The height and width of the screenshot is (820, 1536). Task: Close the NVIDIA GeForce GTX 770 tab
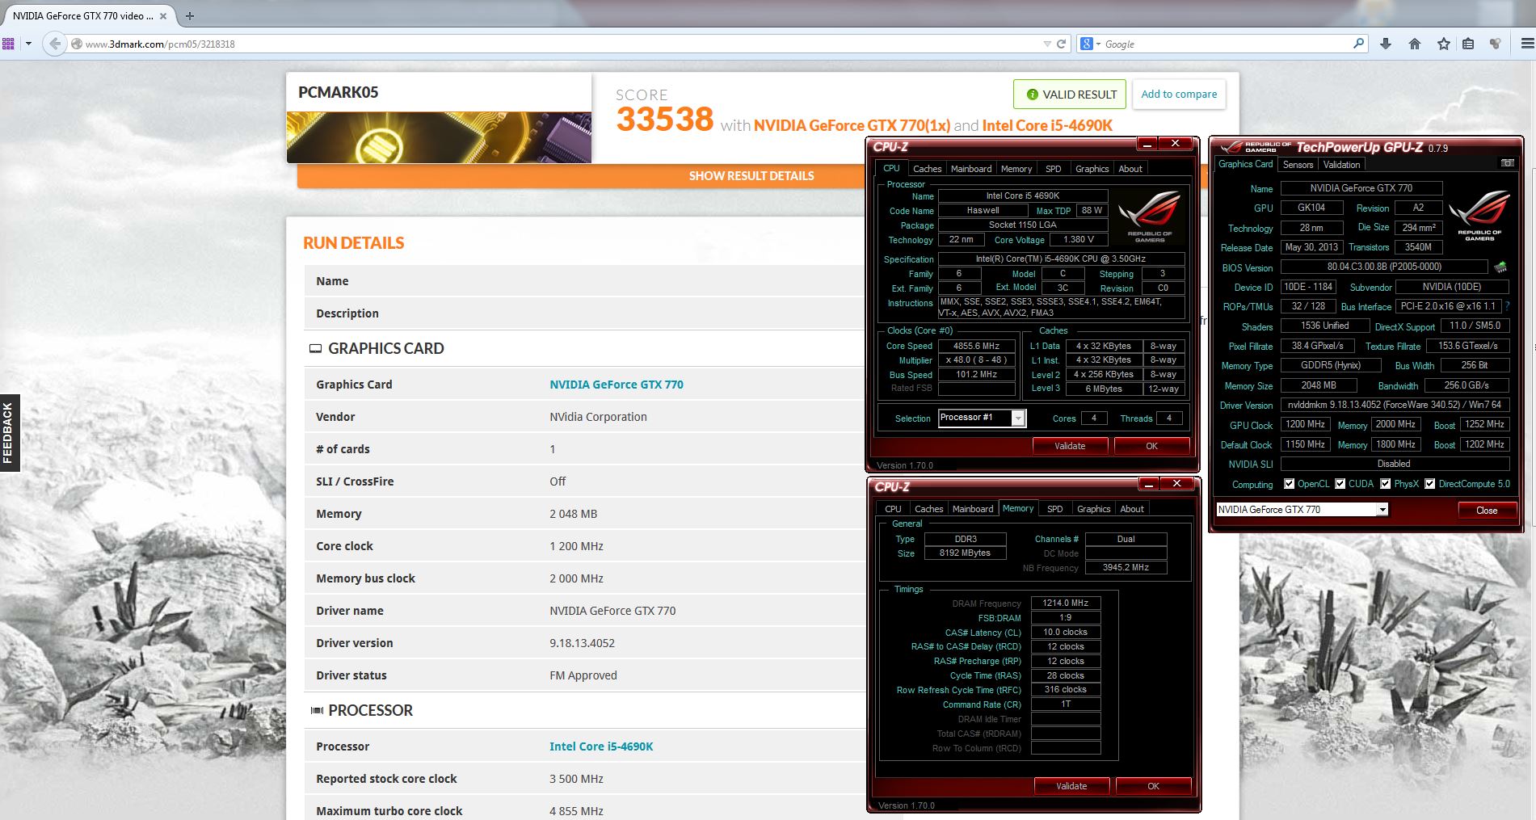(164, 15)
